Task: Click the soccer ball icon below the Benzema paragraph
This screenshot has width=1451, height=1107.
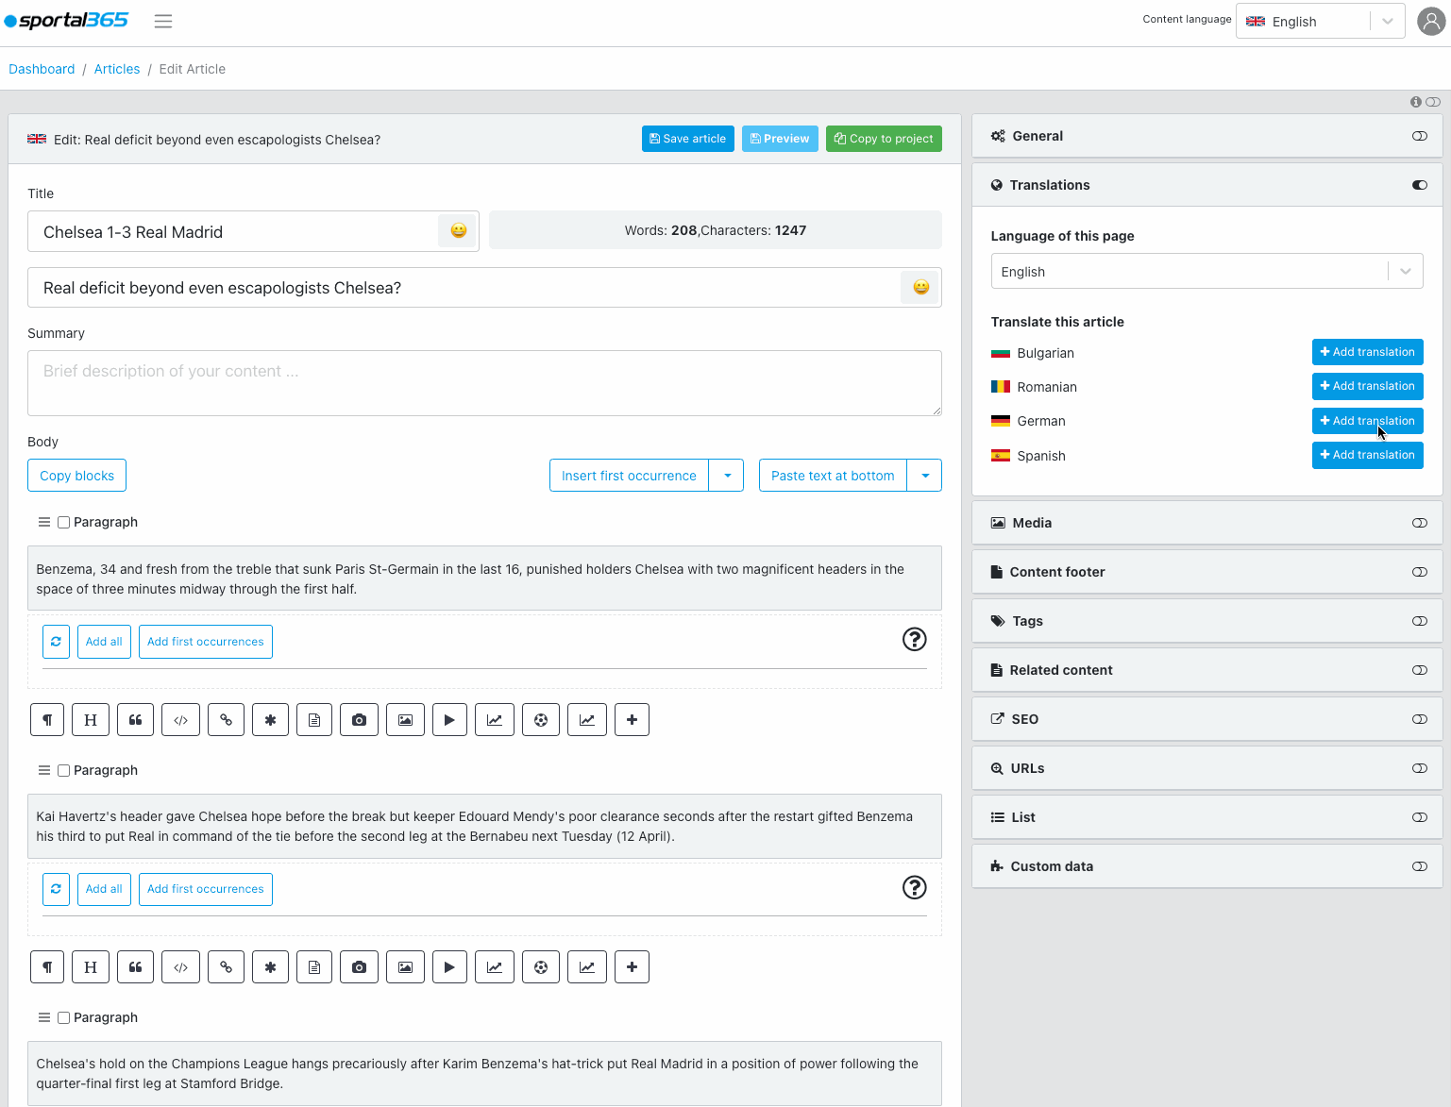Action: coord(541,720)
